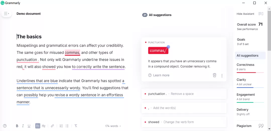The image size is (271, 131).
Task: Apply the H2 heading style
Action: 44,126
